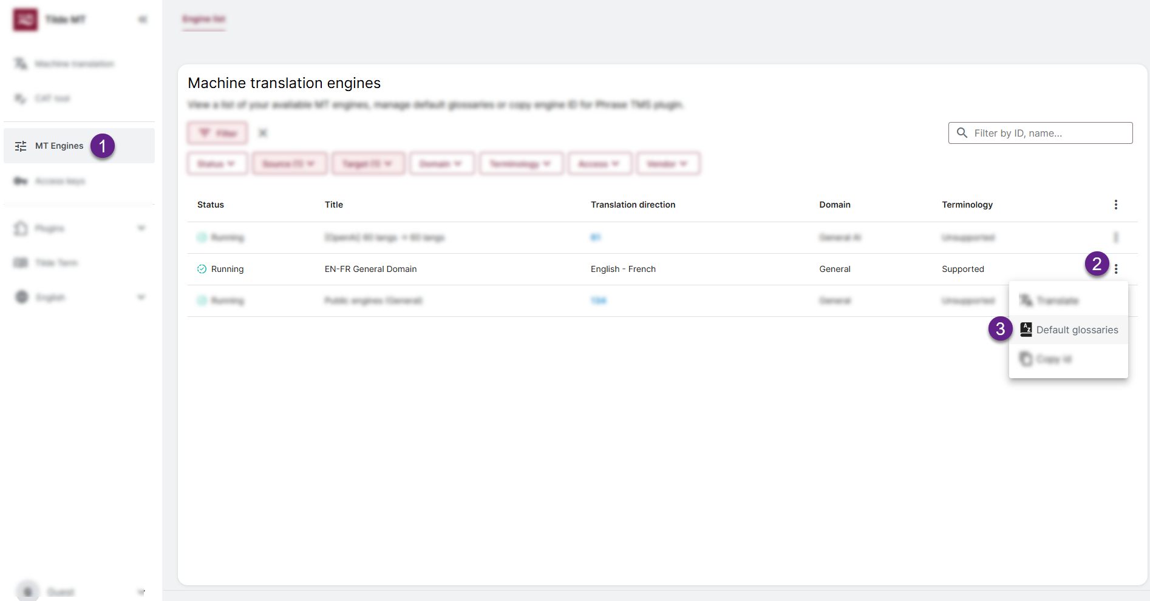Toggle the Source filter chip
This screenshot has height=601, width=1150.
click(x=290, y=163)
